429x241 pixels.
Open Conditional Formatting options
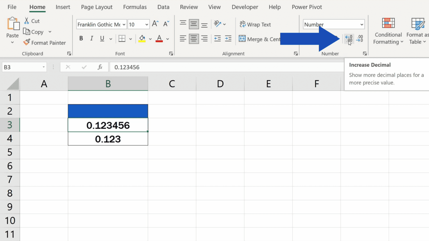pos(388,31)
